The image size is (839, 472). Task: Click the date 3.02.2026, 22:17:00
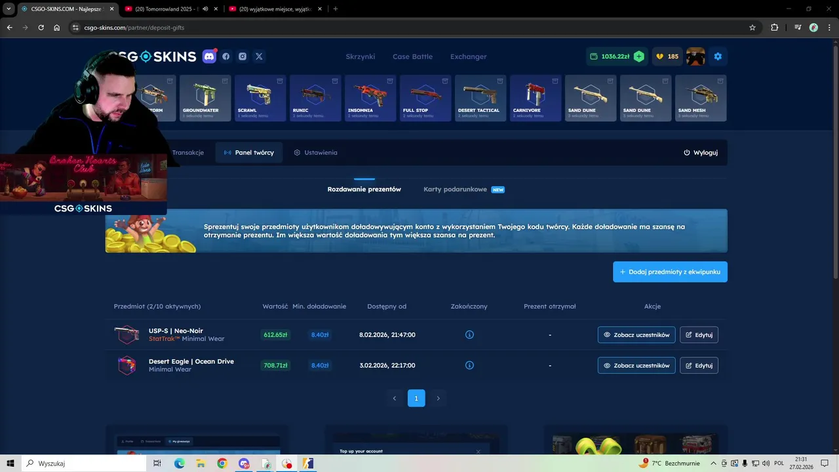(x=387, y=365)
